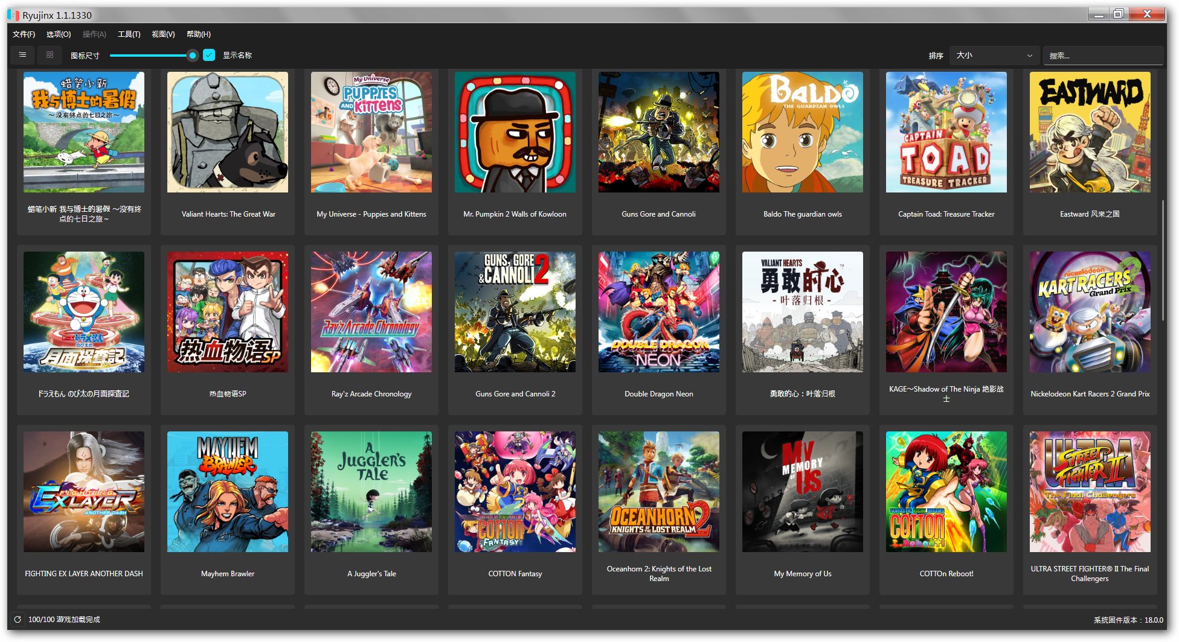
Task: Select the Guns Gore and Cannoli cover
Action: click(659, 132)
